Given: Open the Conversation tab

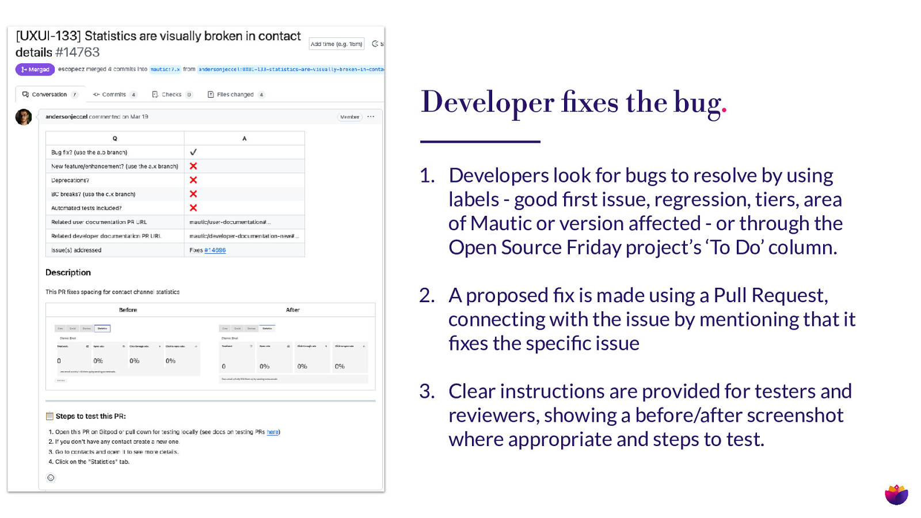Looking at the screenshot, I should point(50,94).
